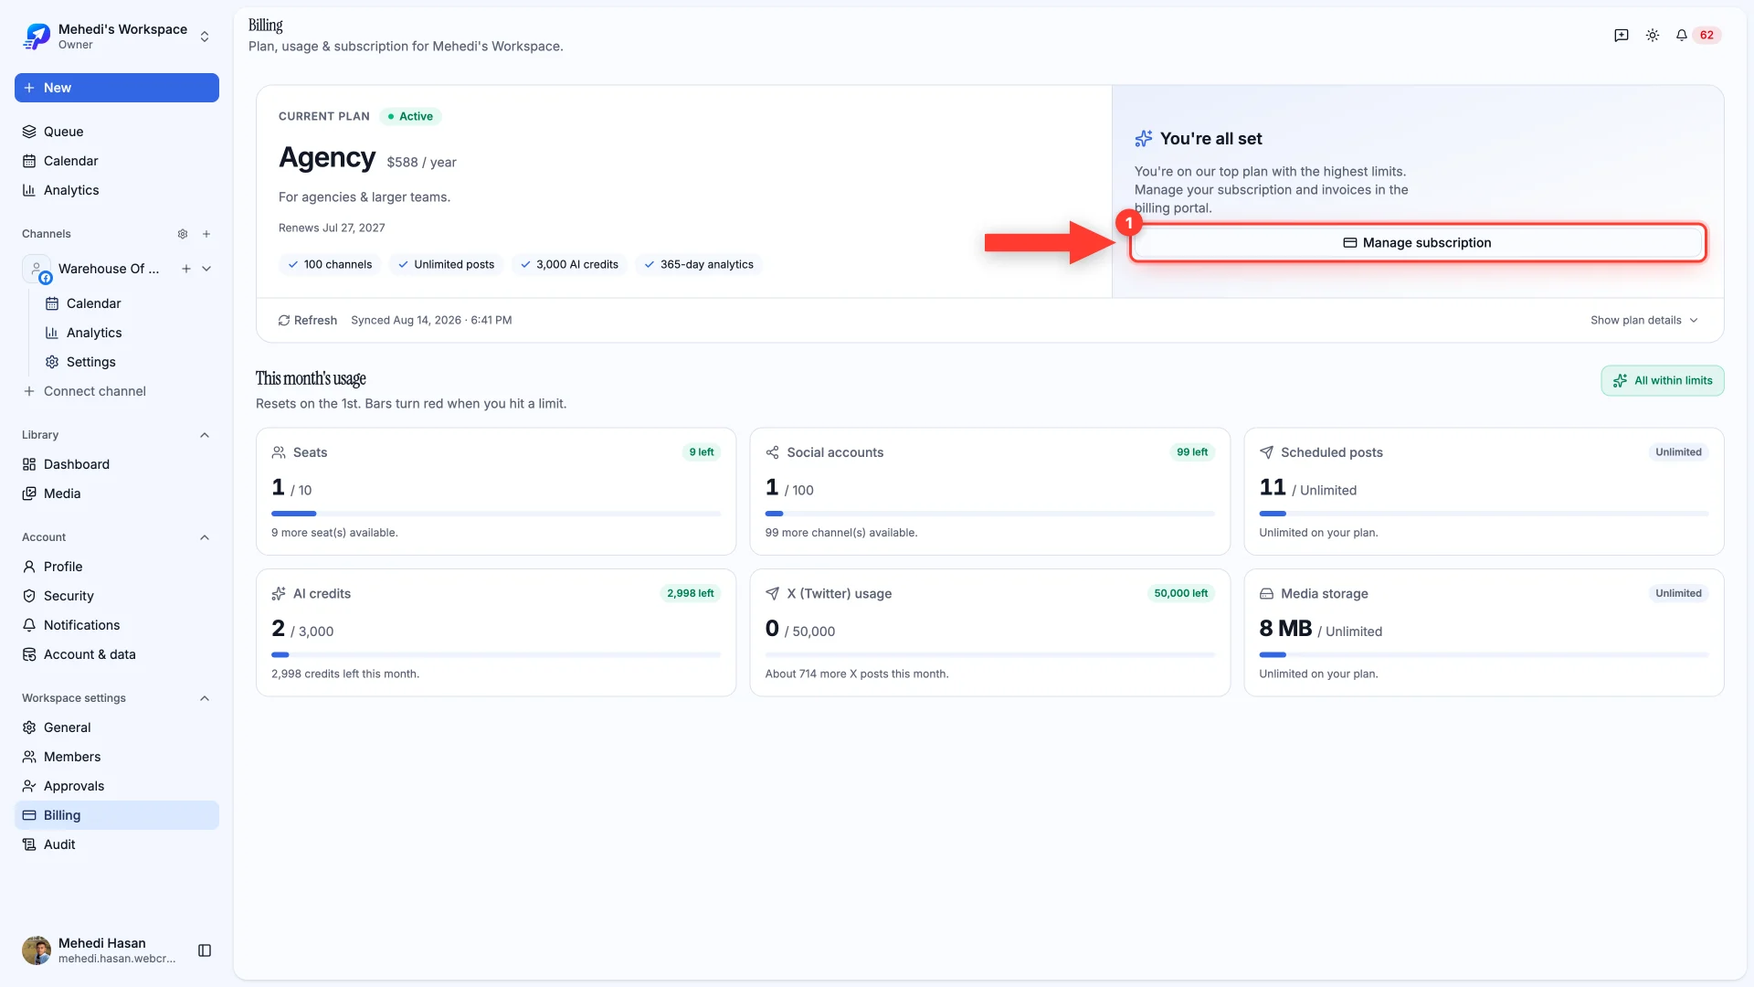Open Approvals page

tap(117, 786)
